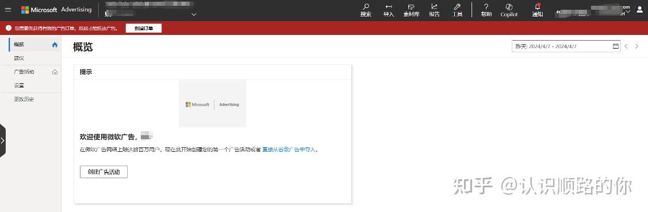Go to previous date range arrow
The height and width of the screenshot is (212, 648).
626,46
